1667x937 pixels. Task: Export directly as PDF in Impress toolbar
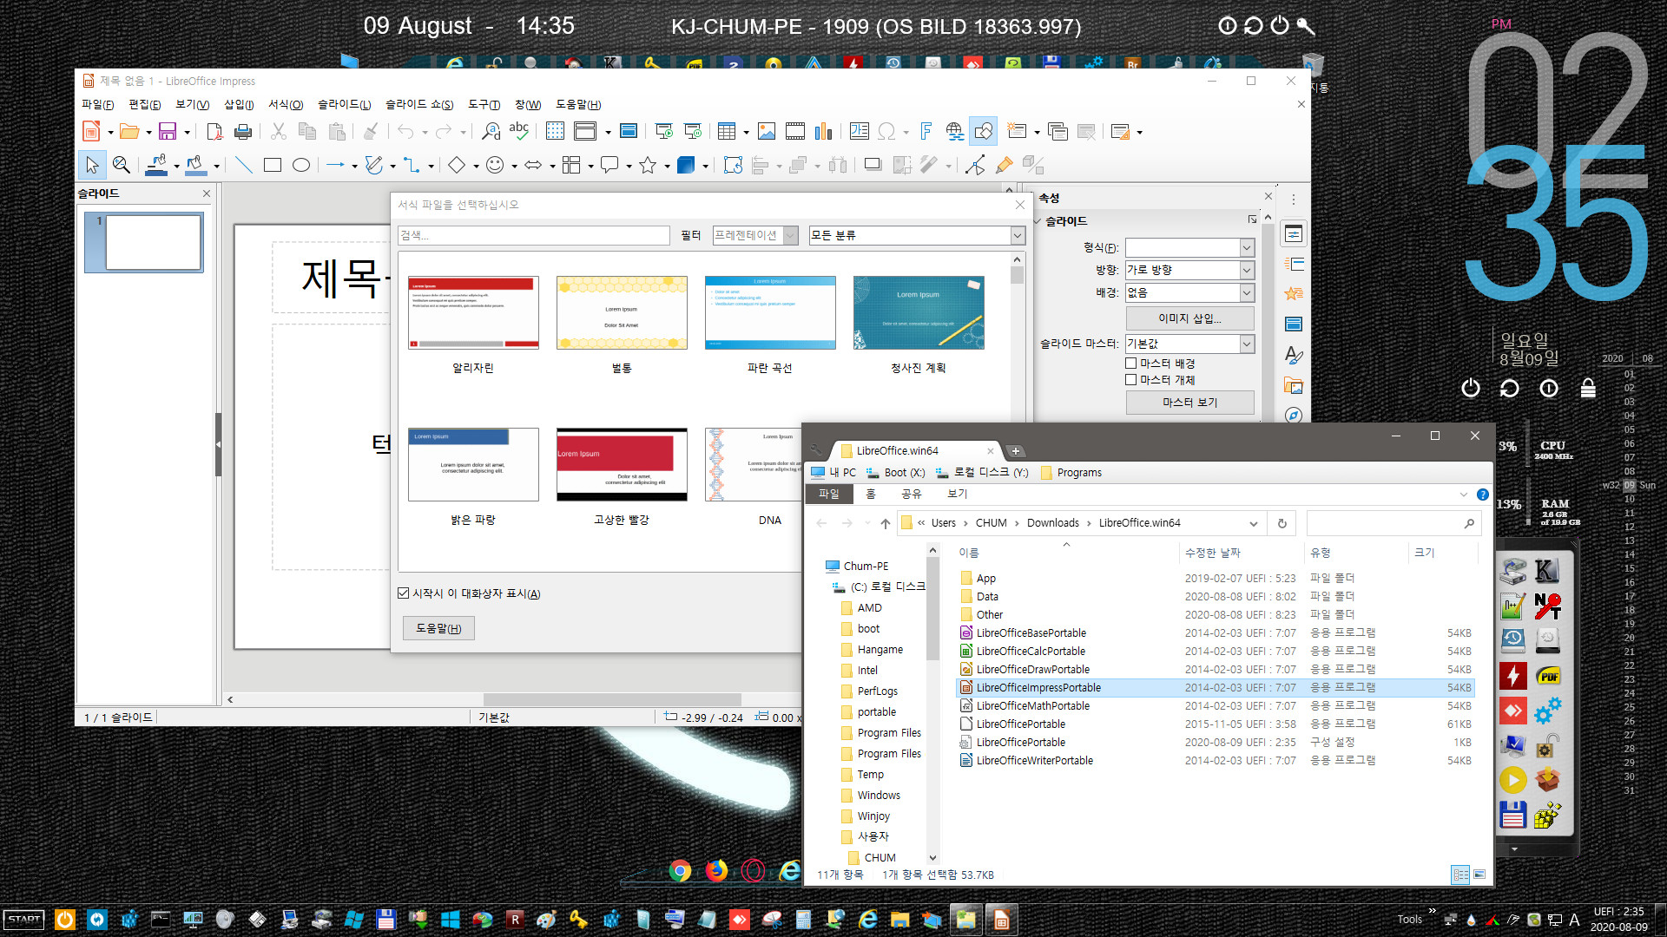point(214,131)
